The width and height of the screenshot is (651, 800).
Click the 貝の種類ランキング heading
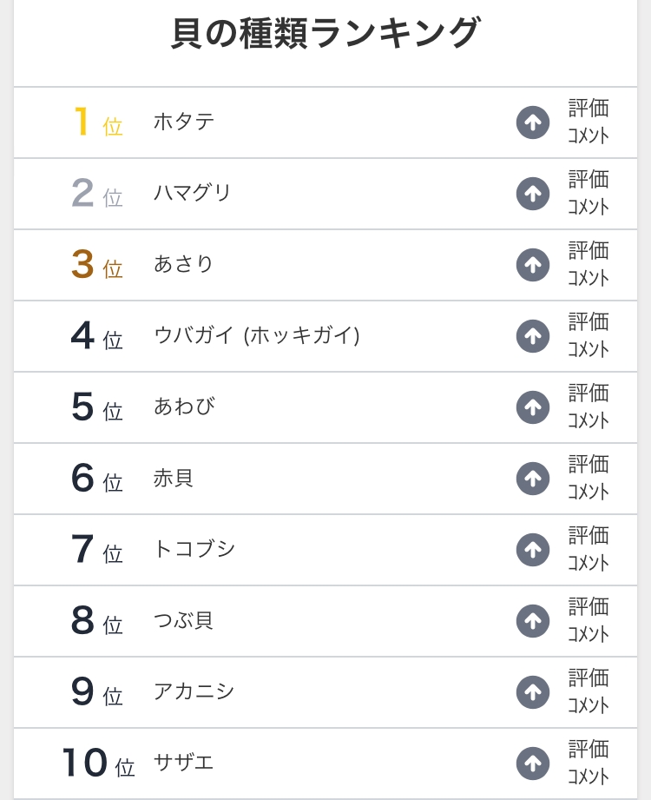[x=325, y=34]
